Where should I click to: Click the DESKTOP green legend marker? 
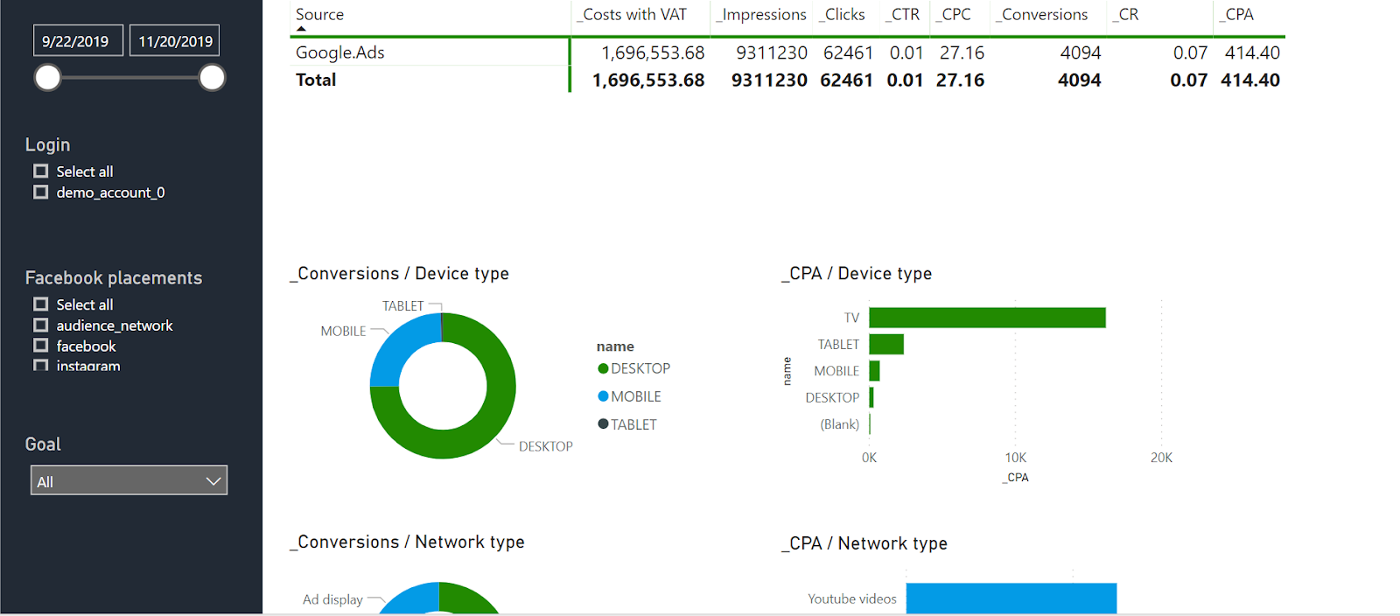click(603, 369)
